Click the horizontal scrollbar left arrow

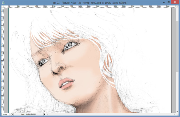point(47,114)
